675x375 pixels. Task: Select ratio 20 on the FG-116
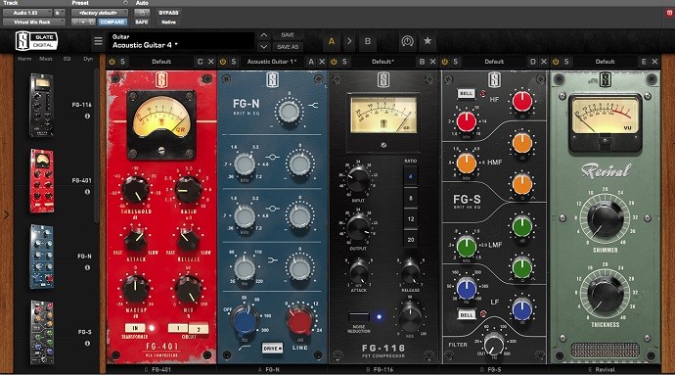point(410,239)
